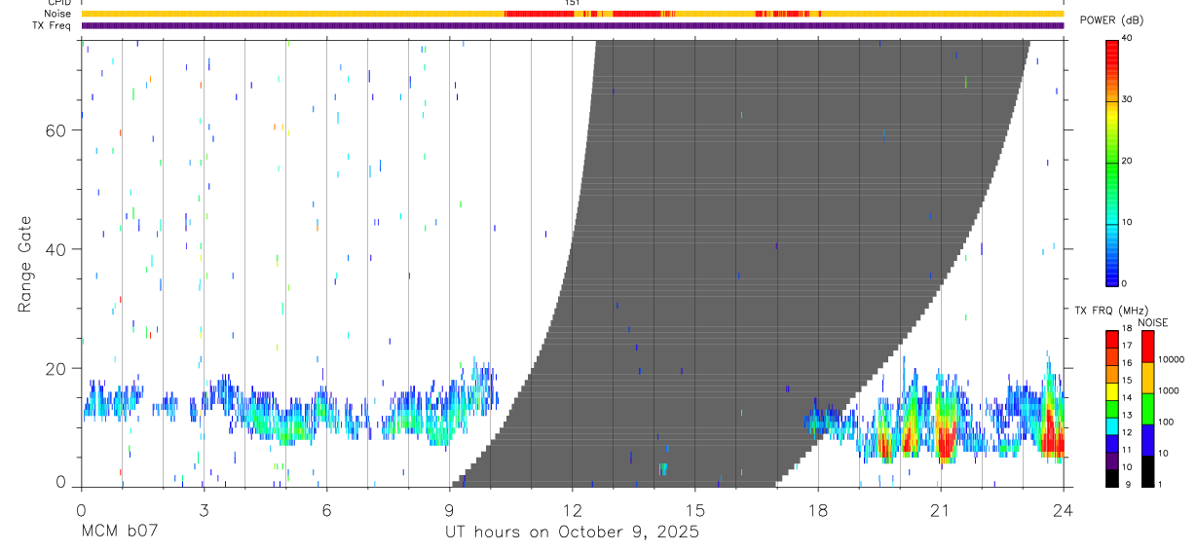Click 'UT hours on October 9, 2025' label
This screenshot has width=1196, height=552.
coord(572,534)
